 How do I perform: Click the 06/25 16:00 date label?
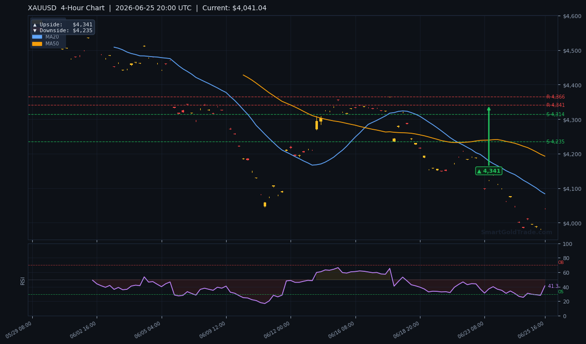point(532,330)
